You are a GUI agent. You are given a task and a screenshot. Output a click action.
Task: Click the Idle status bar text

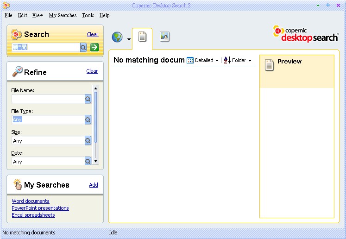pos(113,233)
